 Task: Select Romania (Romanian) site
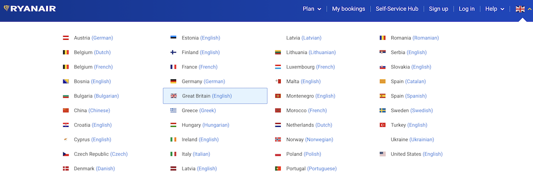click(x=415, y=38)
